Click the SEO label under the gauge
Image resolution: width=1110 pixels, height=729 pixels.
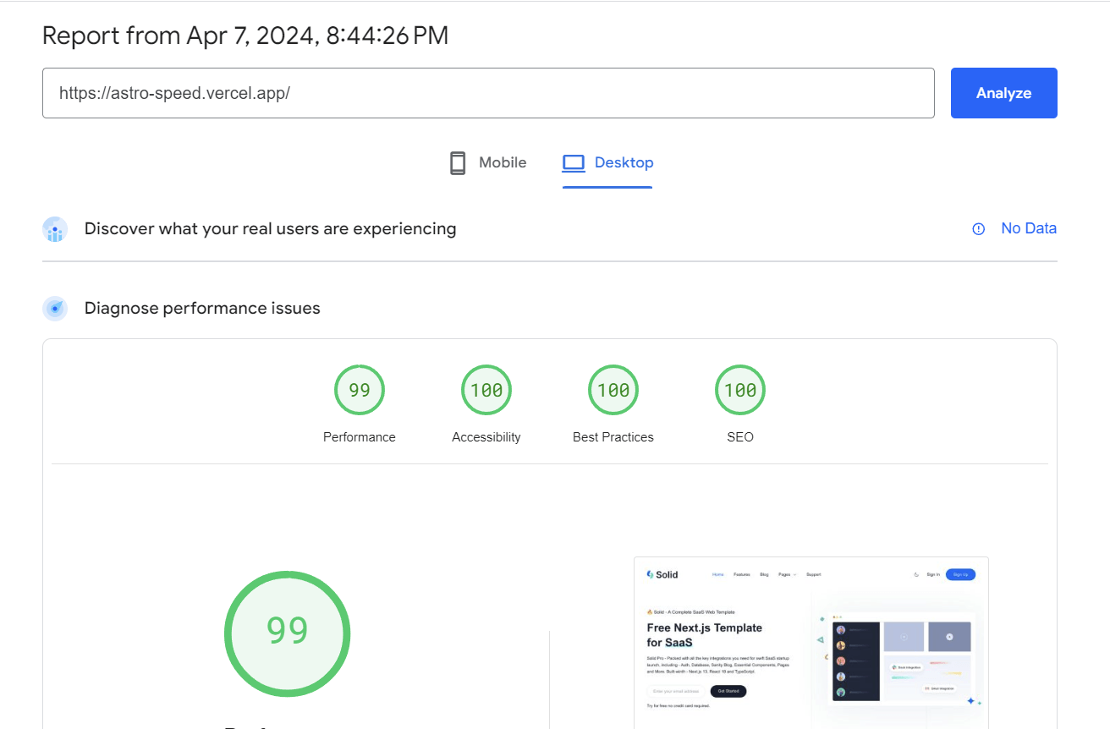pos(740,437)
